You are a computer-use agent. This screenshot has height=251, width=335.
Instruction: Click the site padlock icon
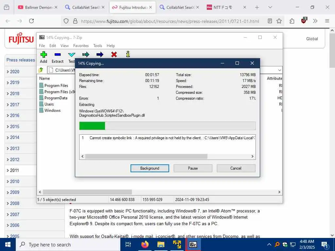click(x=75, y=21)
